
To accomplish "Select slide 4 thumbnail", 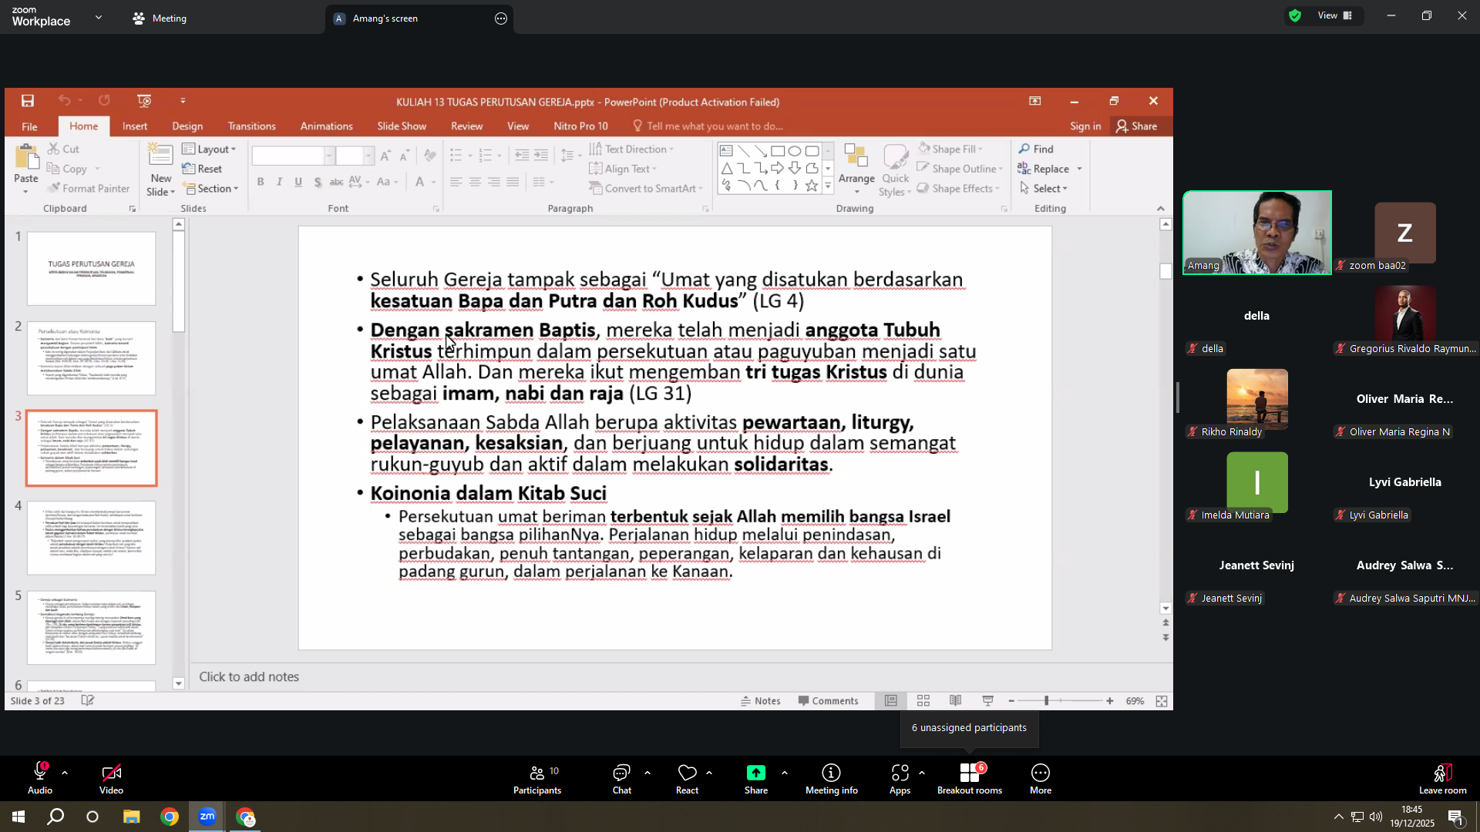I will pyautogui.click(x=91, y=538).
